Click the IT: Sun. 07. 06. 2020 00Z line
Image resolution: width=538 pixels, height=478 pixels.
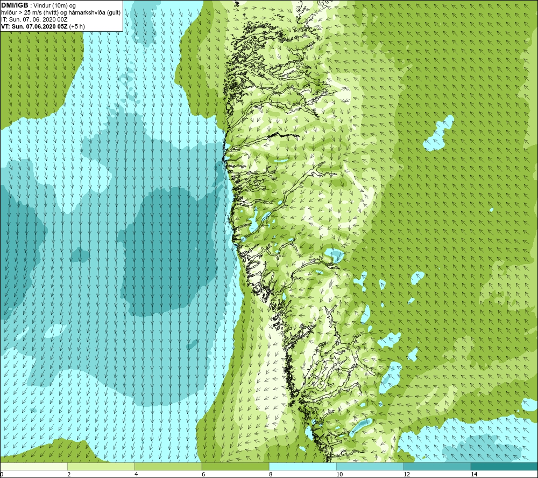(x=34, y=19)
